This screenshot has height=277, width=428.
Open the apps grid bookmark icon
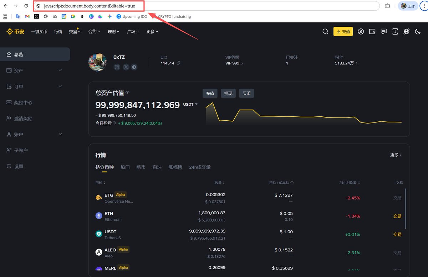click(5, 16)
